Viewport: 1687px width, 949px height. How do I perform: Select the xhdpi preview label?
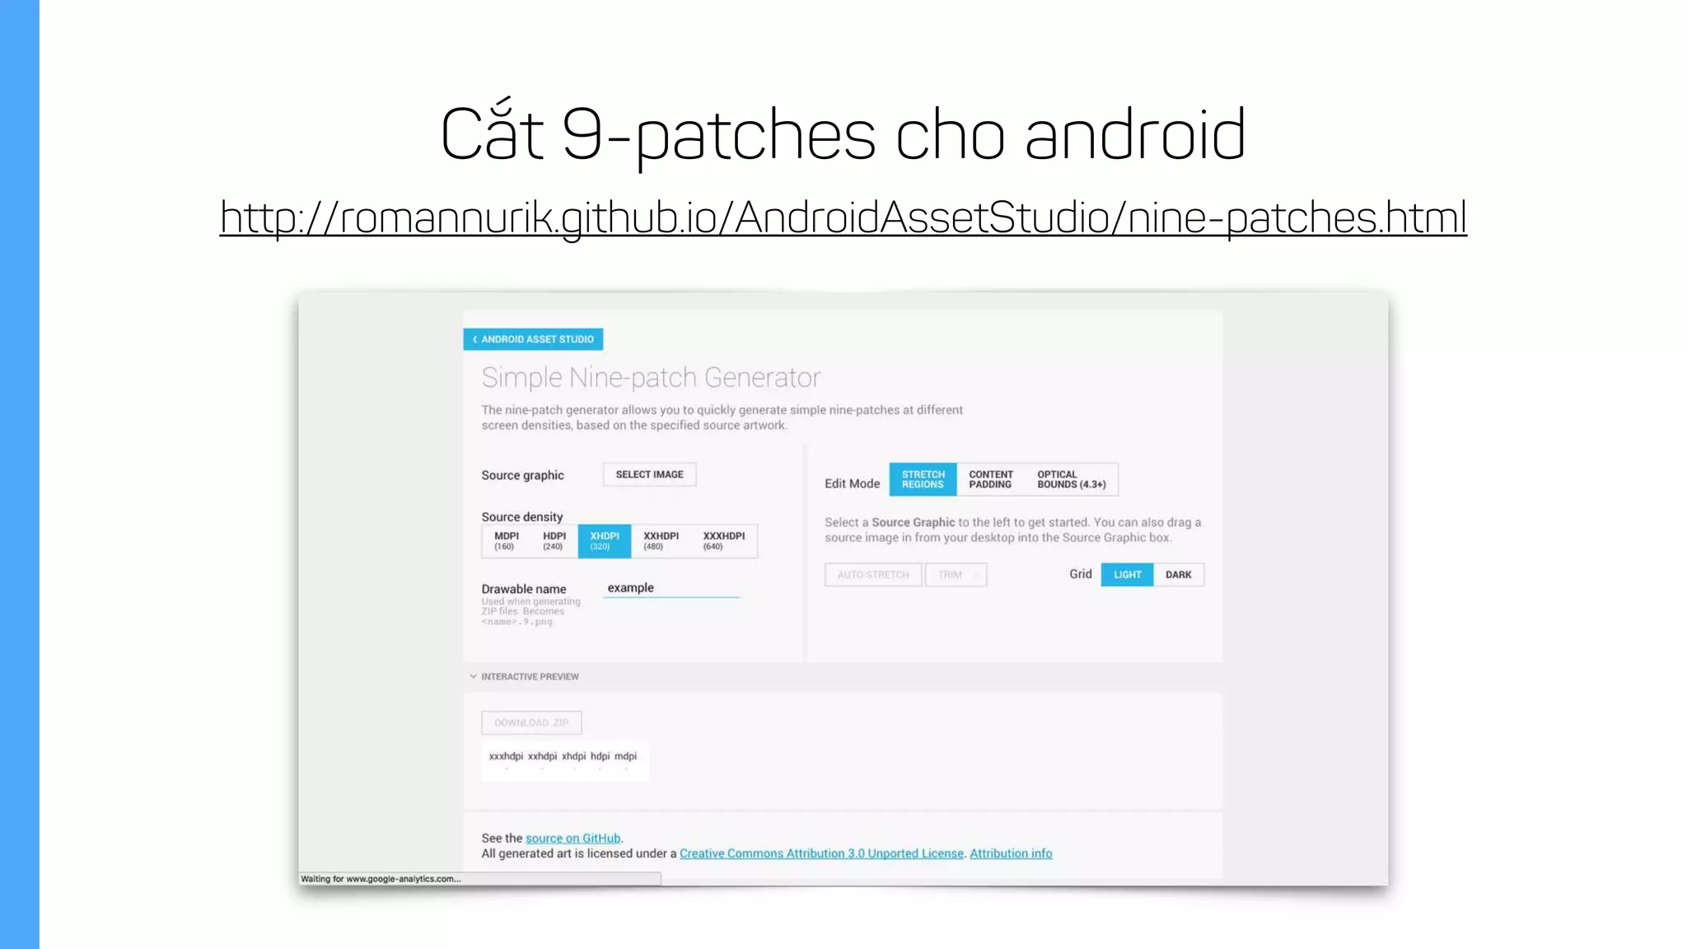(x=573, y=756)
